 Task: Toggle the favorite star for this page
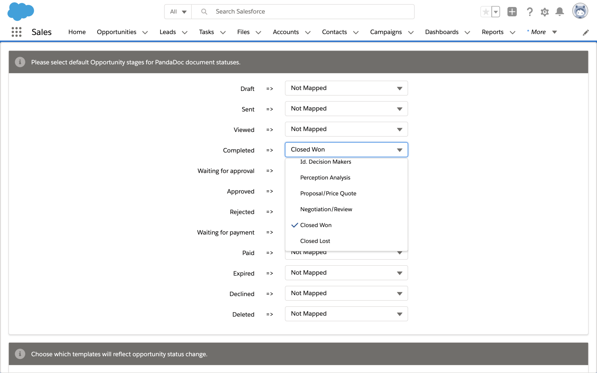pos(486,11)
